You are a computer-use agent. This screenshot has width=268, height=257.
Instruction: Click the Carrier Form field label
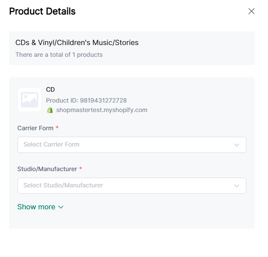(35, 128)
